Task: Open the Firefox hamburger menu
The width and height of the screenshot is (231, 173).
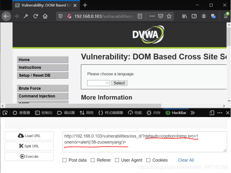Action: [x=226, y=16]
